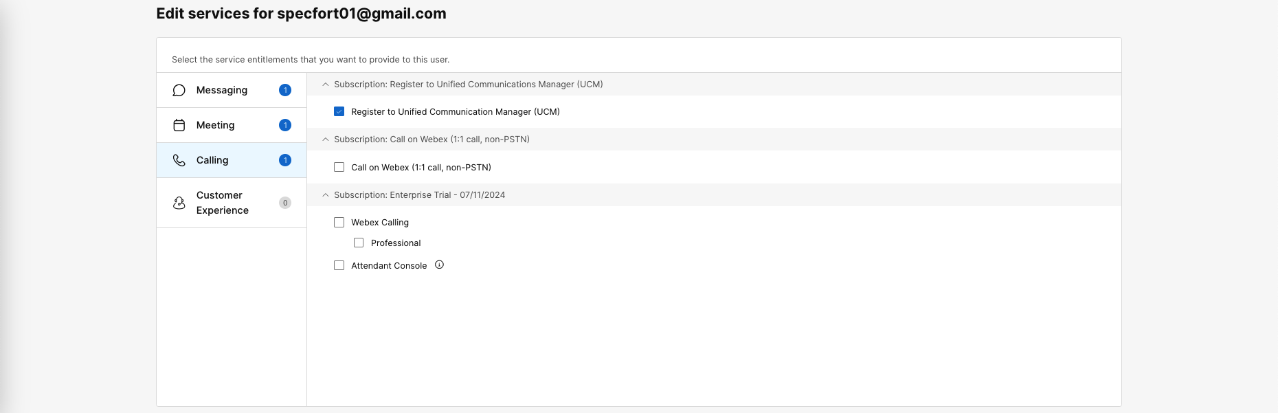Click the Meeting calendar icon
This screenshot has height=413, width=1278.
[x=179, y=125]
